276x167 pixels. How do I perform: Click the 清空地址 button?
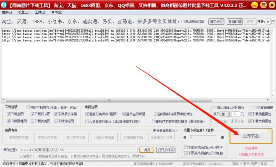click(x=216, y=21)
